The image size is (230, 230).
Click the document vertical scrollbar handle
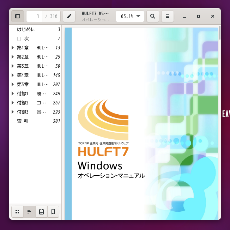pos(220,33)
